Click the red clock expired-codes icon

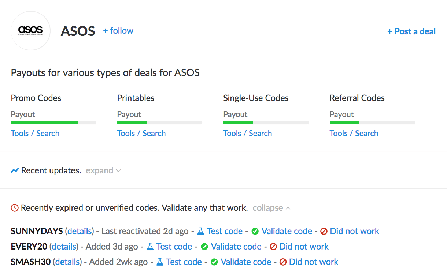15,208
